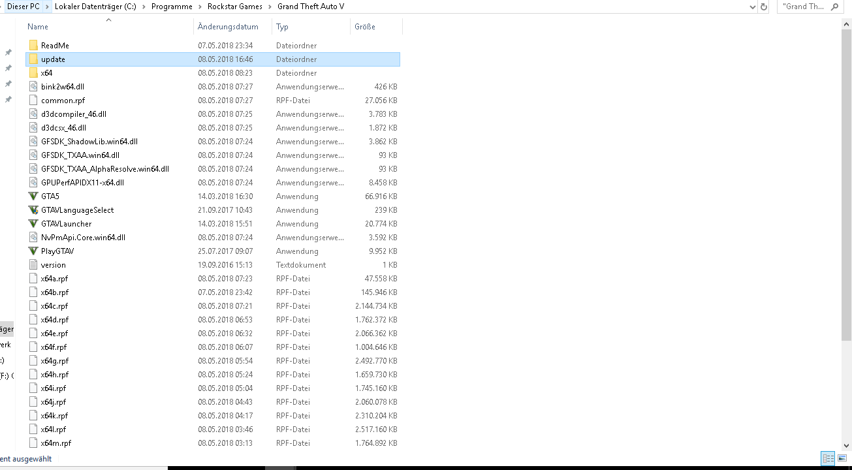Click the PlayGTAV application icon
Image resolution: width=852 pixels, height=470 pixels.
click(x=34, y=251)
